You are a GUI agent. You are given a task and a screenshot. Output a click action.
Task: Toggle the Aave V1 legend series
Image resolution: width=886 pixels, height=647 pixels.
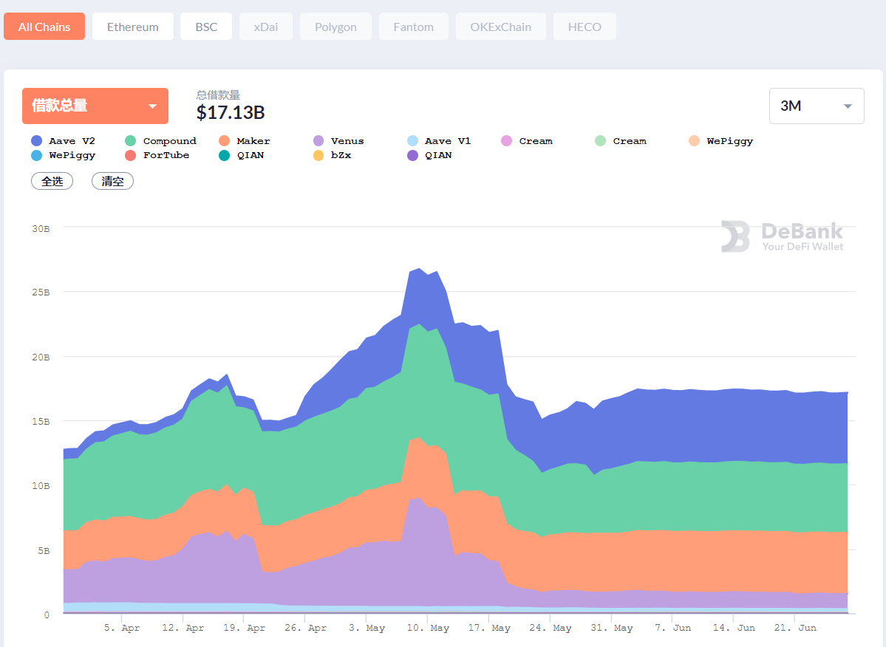(x=439, y=140)
